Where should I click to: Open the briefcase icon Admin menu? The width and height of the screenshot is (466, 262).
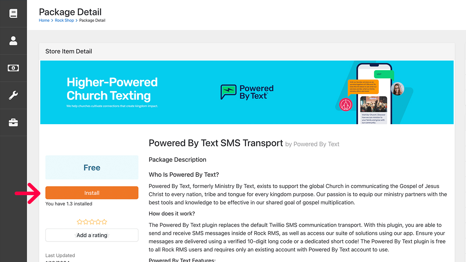pos(13,123)
